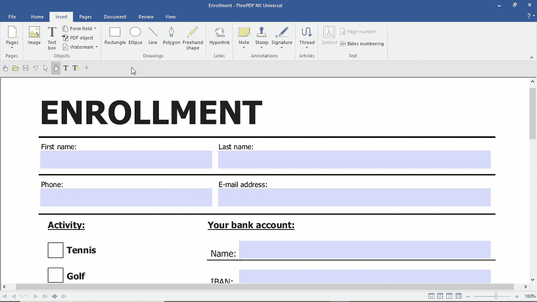The height and width of the screenshot is (302, 537).
Task: Activate the Freehand shape tool
Action: click(x=192, y=38)
